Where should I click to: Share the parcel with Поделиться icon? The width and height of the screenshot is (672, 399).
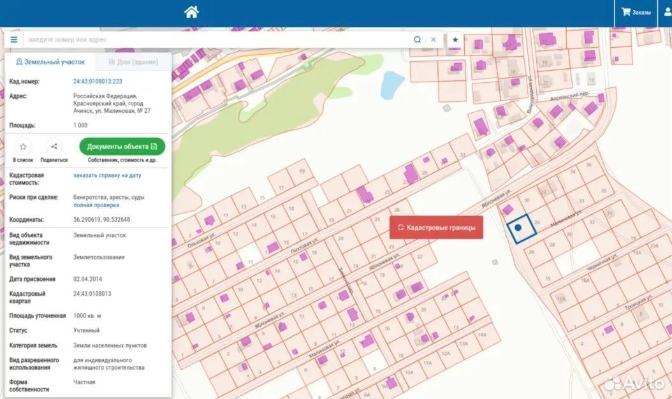point(54,150)
